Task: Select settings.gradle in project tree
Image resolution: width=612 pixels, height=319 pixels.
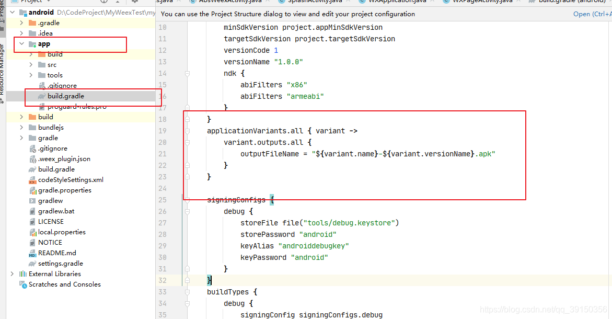Action: (61, 264)
